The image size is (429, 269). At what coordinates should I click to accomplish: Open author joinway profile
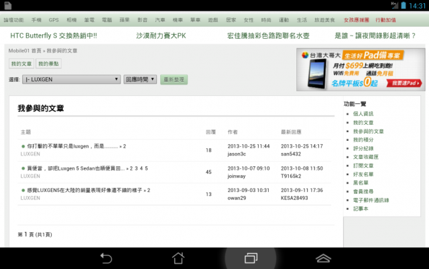click(x=237, y=176)
